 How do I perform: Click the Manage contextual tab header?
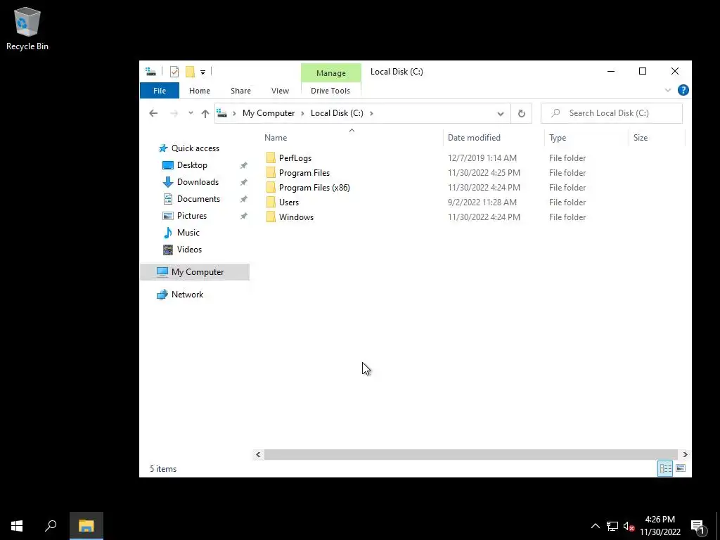[330, 73]
